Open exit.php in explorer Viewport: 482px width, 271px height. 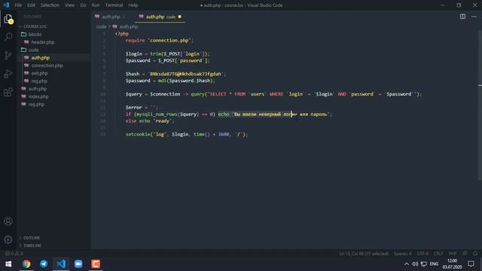point(39,73)
